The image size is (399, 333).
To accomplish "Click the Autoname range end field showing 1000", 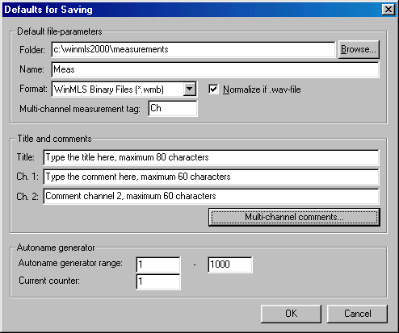I will pyautogui.click(x=230, y=264).
